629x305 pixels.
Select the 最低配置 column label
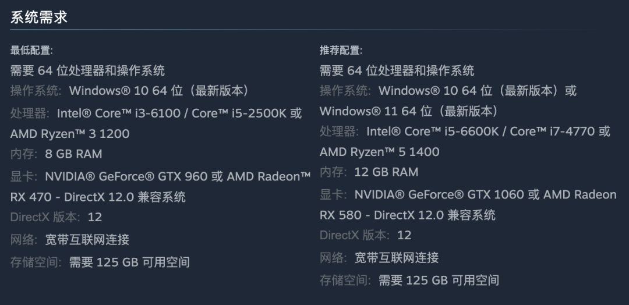click(x=31, y=51)
